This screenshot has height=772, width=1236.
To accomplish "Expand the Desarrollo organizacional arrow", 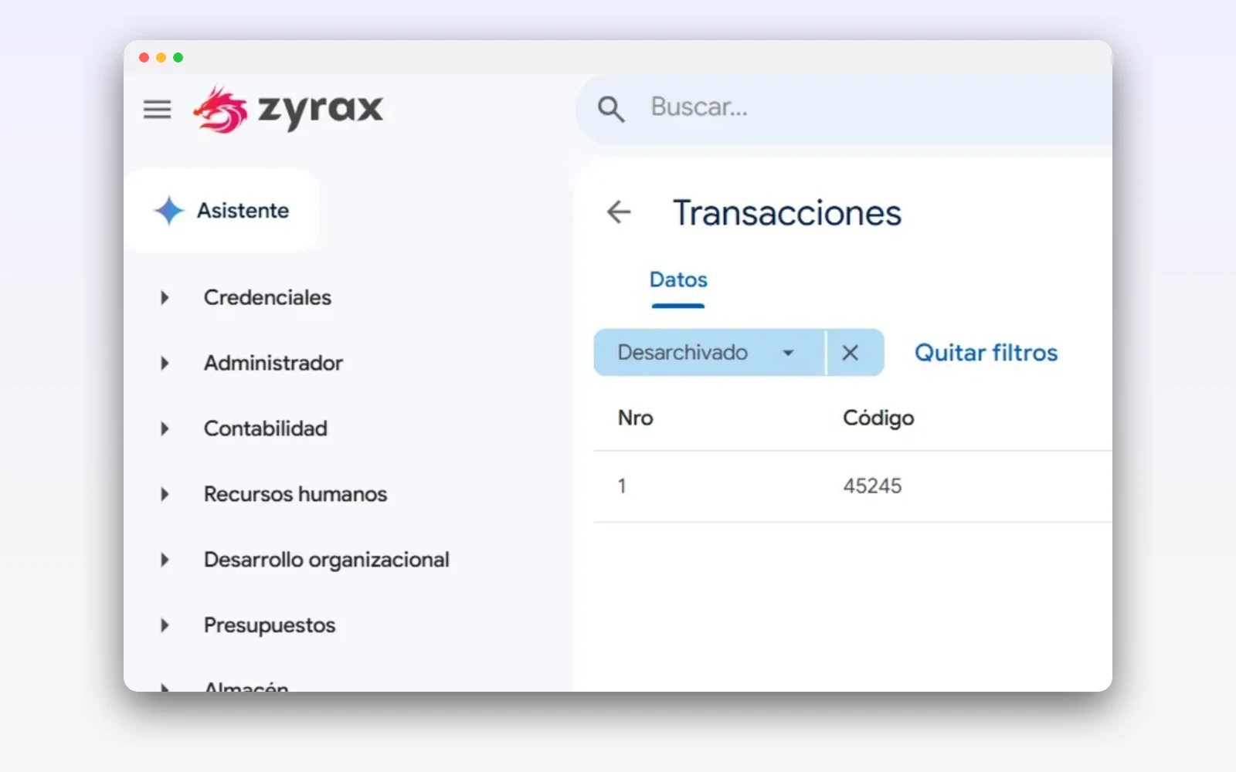I will coord(165,560).
